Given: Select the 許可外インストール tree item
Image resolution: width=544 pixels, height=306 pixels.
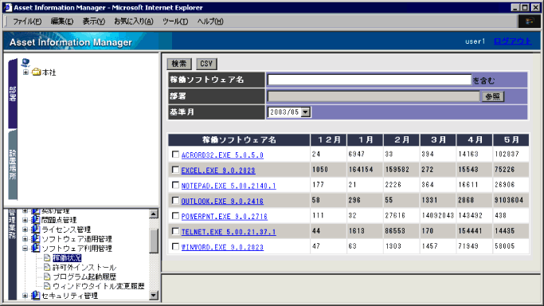Looking at the screenshot, I should coord(84,267).
